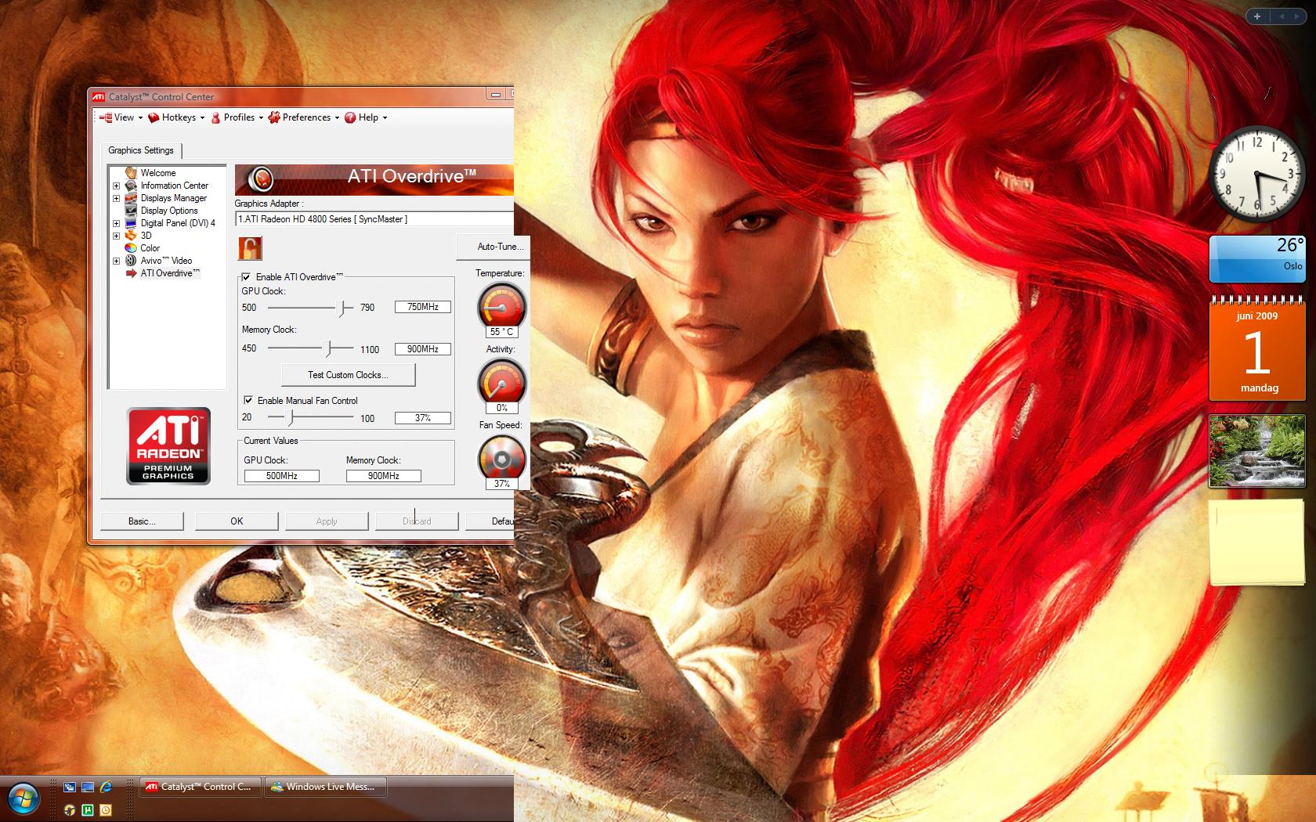Click Test Custom Clocks button

(x=348, y=375)
